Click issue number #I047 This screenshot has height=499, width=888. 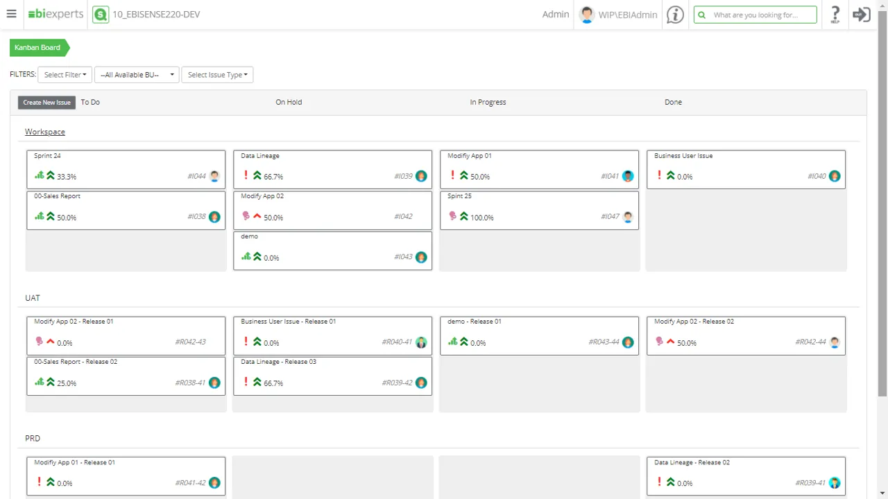[x=610, y=217]
